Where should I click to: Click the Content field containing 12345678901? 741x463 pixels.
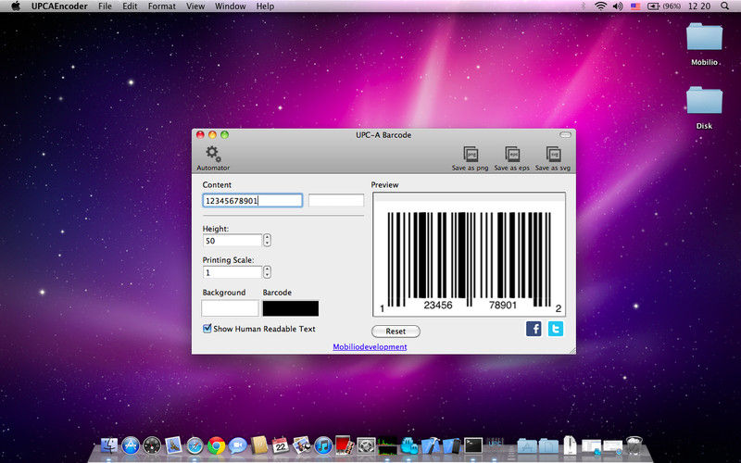252,200
